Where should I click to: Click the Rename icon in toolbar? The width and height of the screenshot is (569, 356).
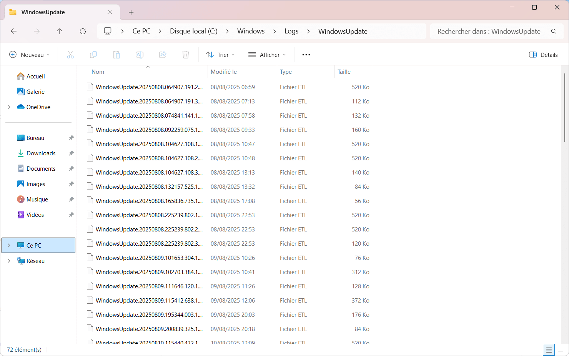pyautogui.click(x=140, y=55)
